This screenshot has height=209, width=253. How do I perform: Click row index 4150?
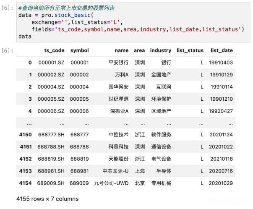point(25,135)
